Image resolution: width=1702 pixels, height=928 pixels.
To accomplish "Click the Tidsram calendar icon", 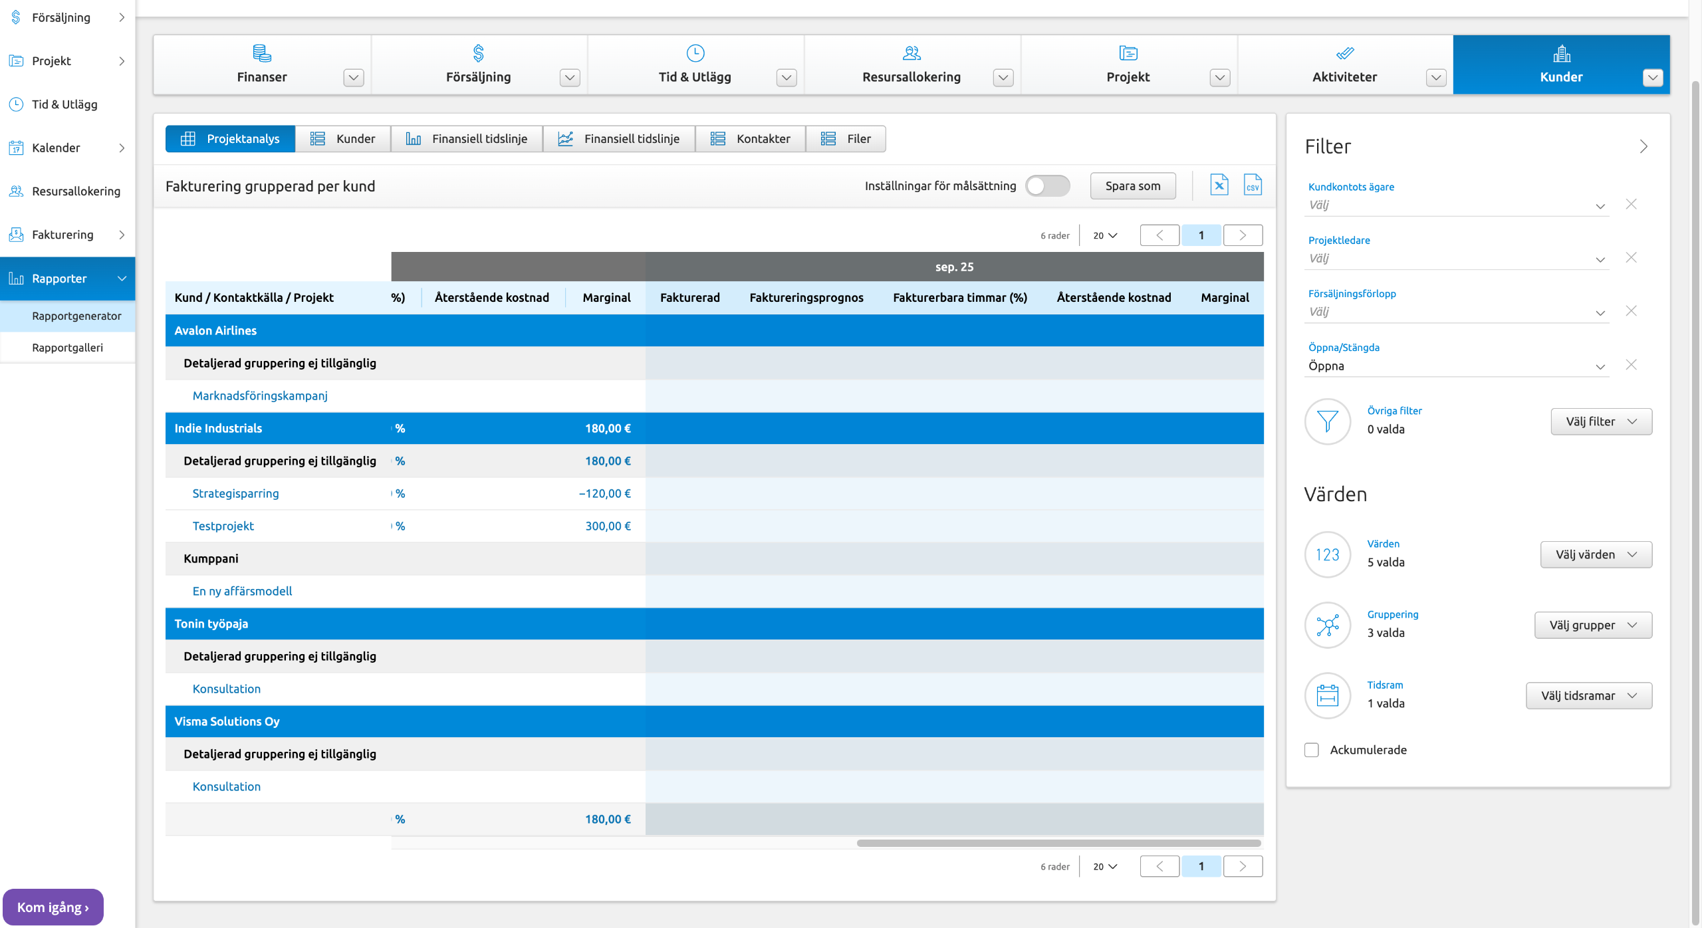I will [x=1327, y=695].
